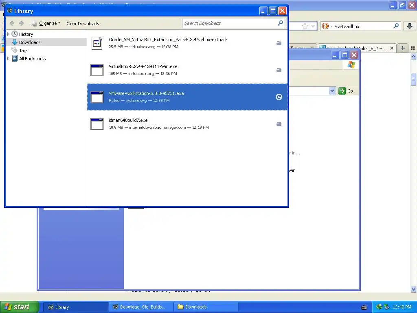This screenshot has height=313, width=417.
Task: Switch to Download_Old_Builds taskbar button
Action: point(141,307)
